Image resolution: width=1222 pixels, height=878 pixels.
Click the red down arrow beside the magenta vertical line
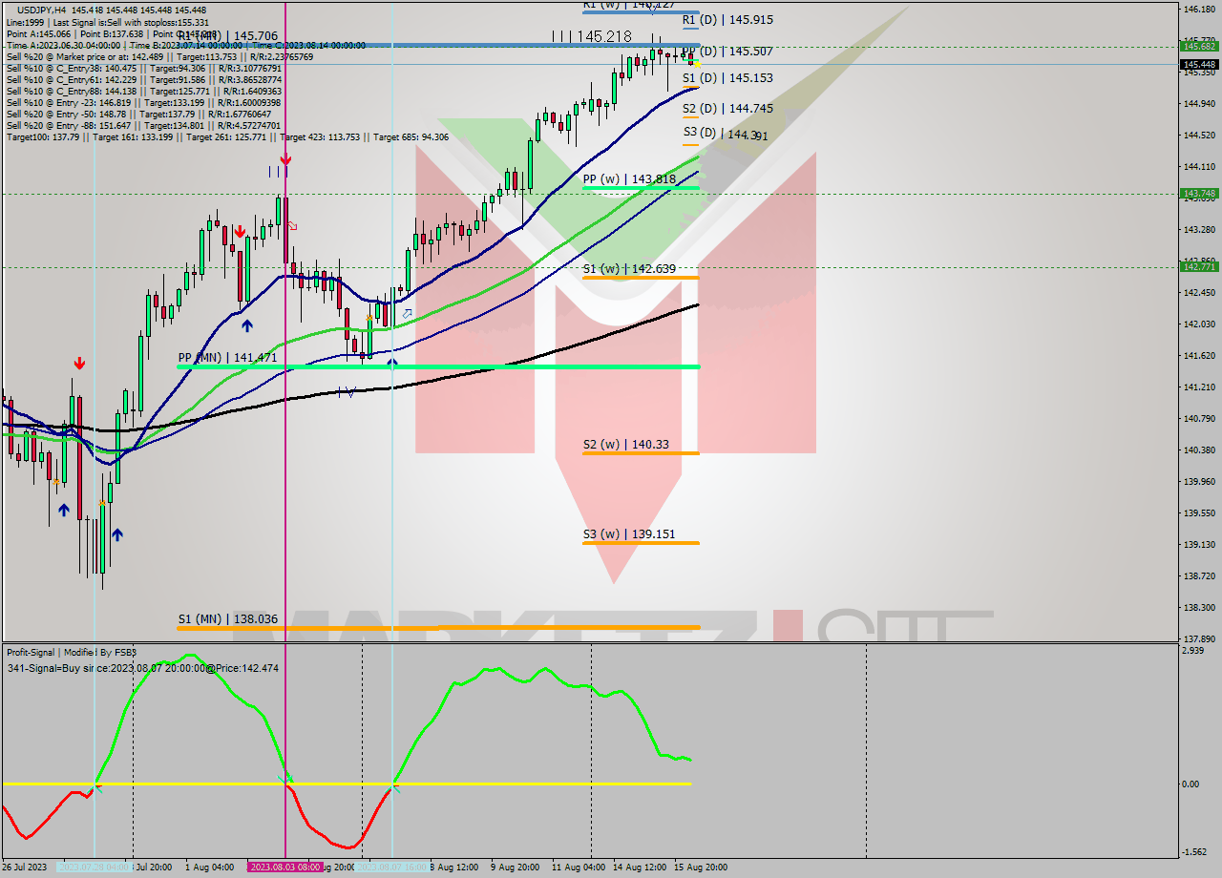286,160
